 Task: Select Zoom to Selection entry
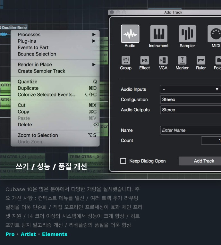click(55, 135)
